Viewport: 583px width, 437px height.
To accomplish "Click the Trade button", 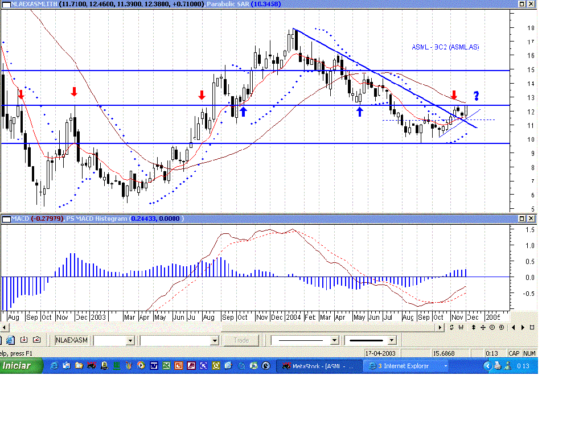I will coord(241,340).
